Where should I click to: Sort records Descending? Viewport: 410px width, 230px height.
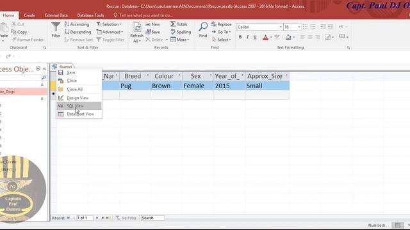click(x=78, y=32)
